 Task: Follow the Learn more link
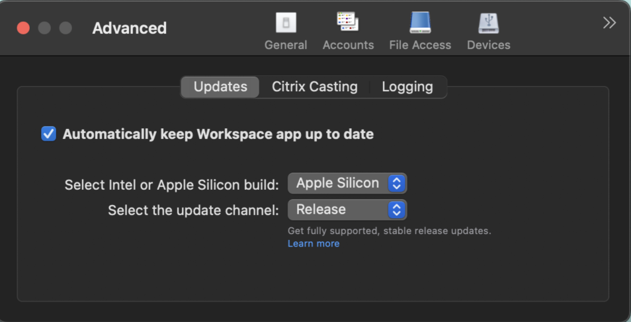point(314,244)
